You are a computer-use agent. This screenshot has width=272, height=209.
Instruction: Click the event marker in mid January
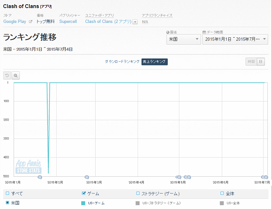click(40, 177)
